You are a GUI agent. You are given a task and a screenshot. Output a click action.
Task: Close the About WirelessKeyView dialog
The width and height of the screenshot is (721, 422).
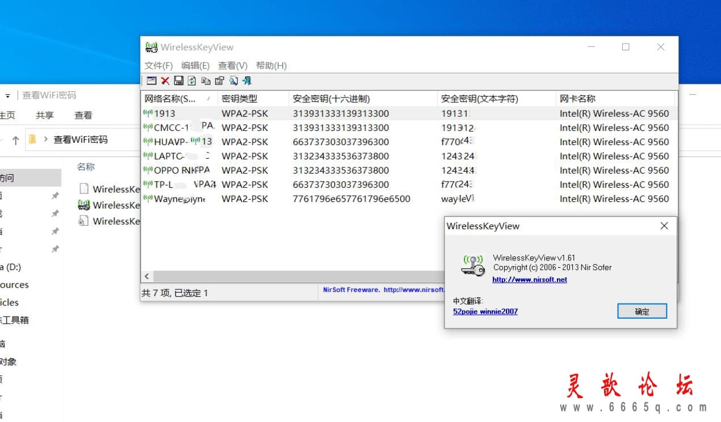pyautogui.click(x=664, y=226)
